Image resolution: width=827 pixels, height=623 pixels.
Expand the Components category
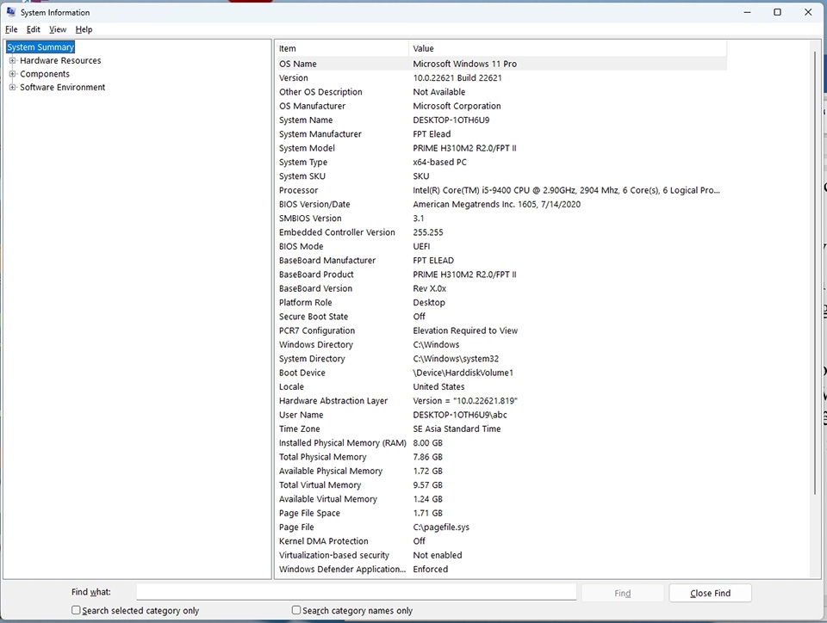click(x=12, y=73)
